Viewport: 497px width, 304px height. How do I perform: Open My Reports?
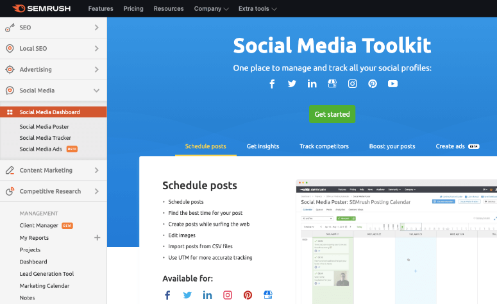pyautogui.click(x=34, y=238)
